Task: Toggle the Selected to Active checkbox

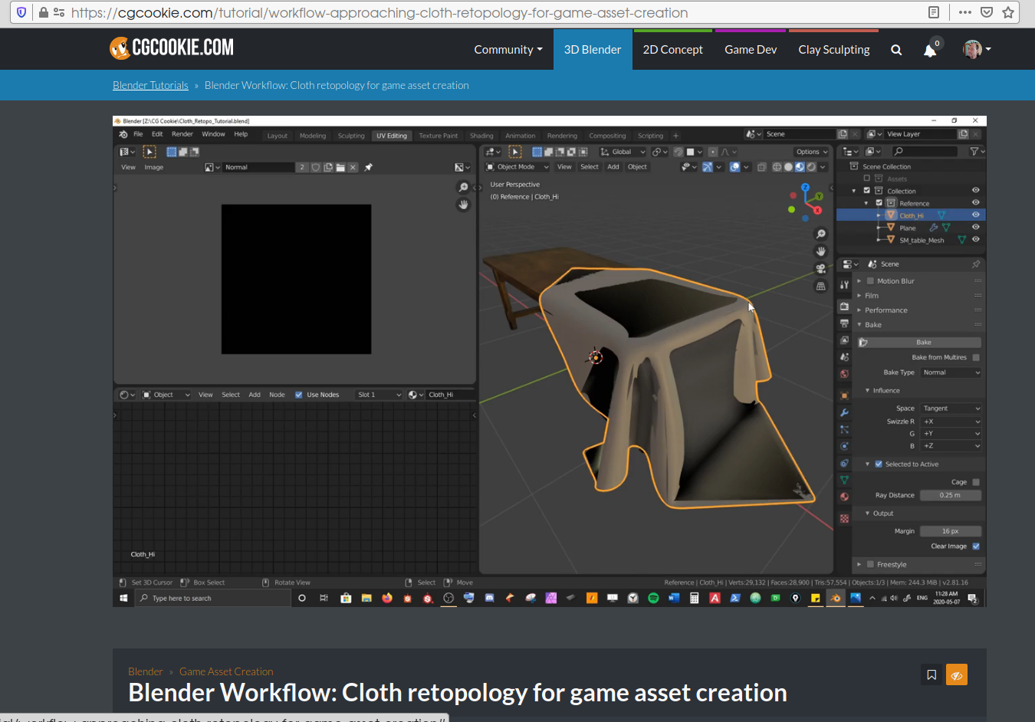Action: click(879, 464)
